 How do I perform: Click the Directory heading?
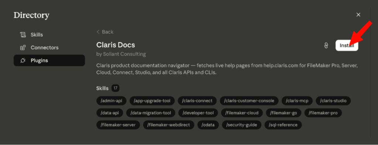(31, 15)
